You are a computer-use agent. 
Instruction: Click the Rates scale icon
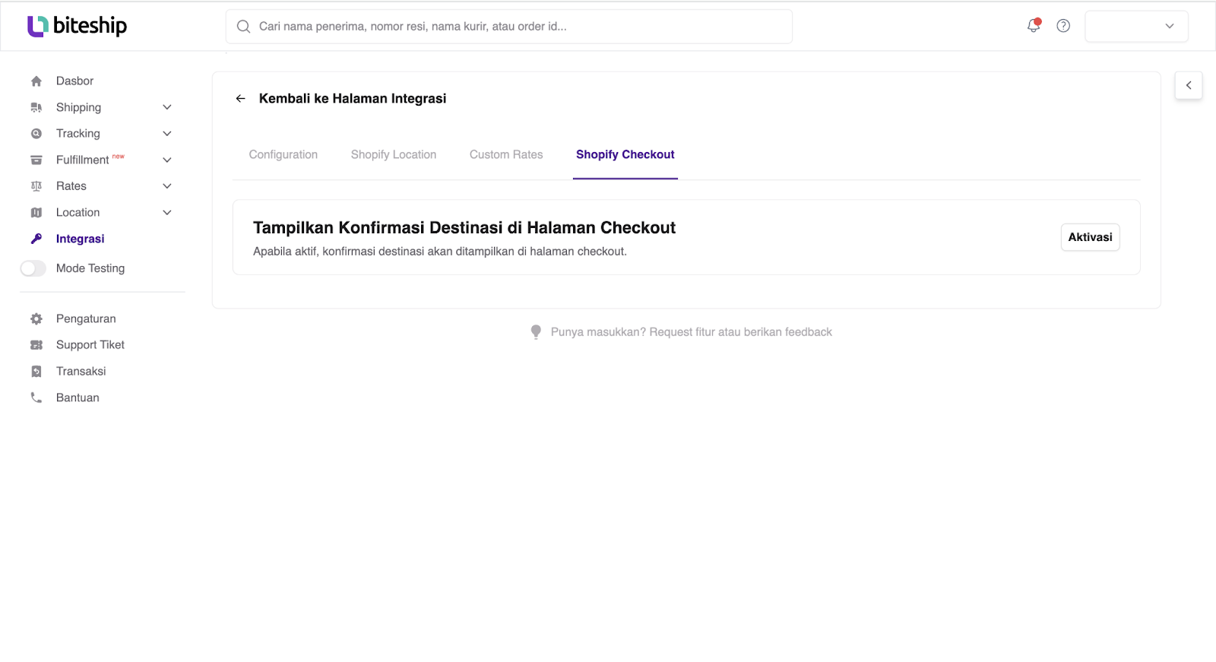tap(36, 186)
